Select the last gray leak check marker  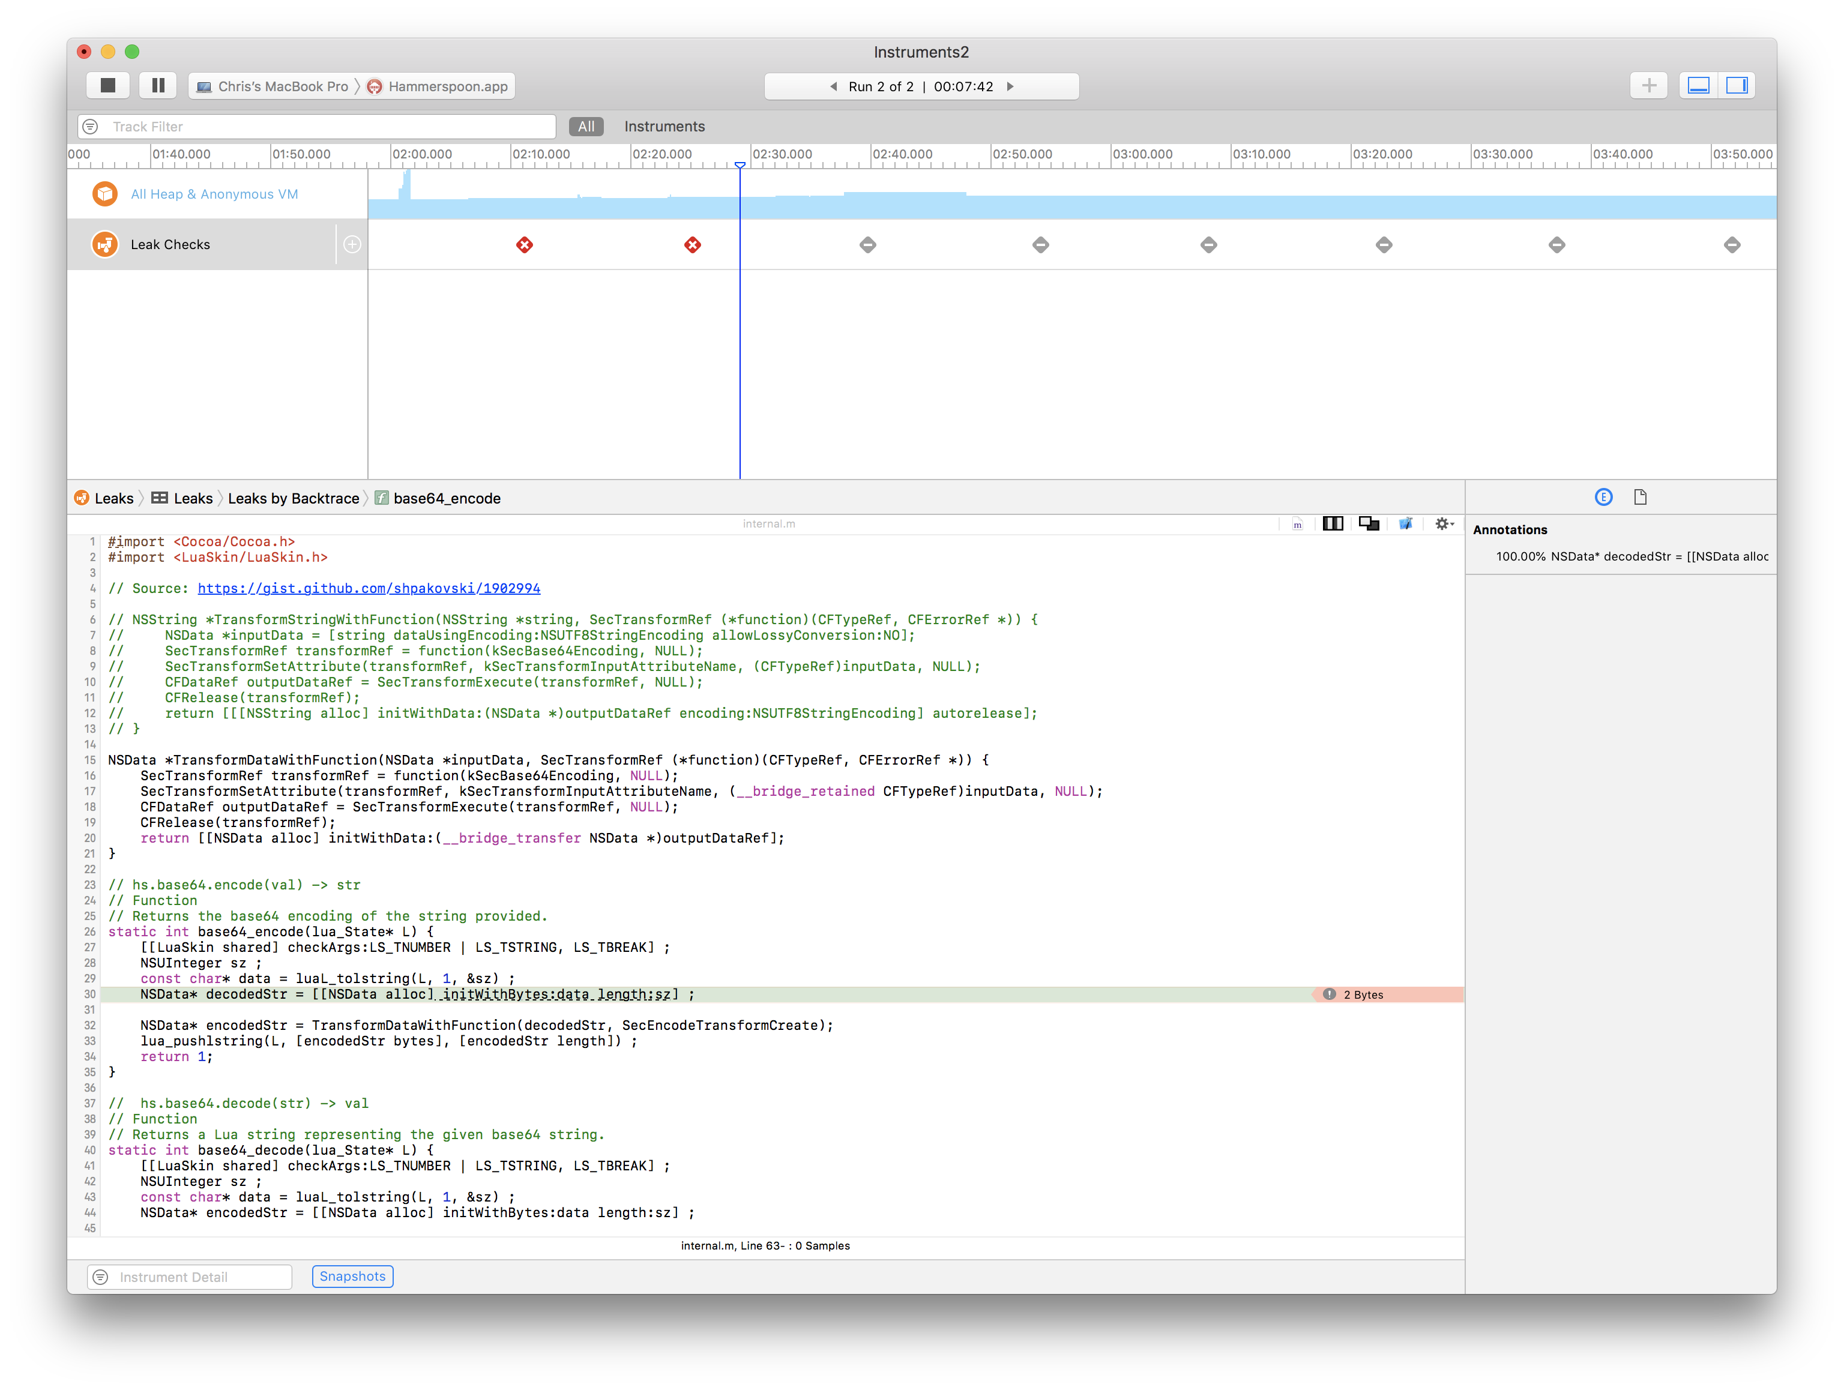point(1732,245)
